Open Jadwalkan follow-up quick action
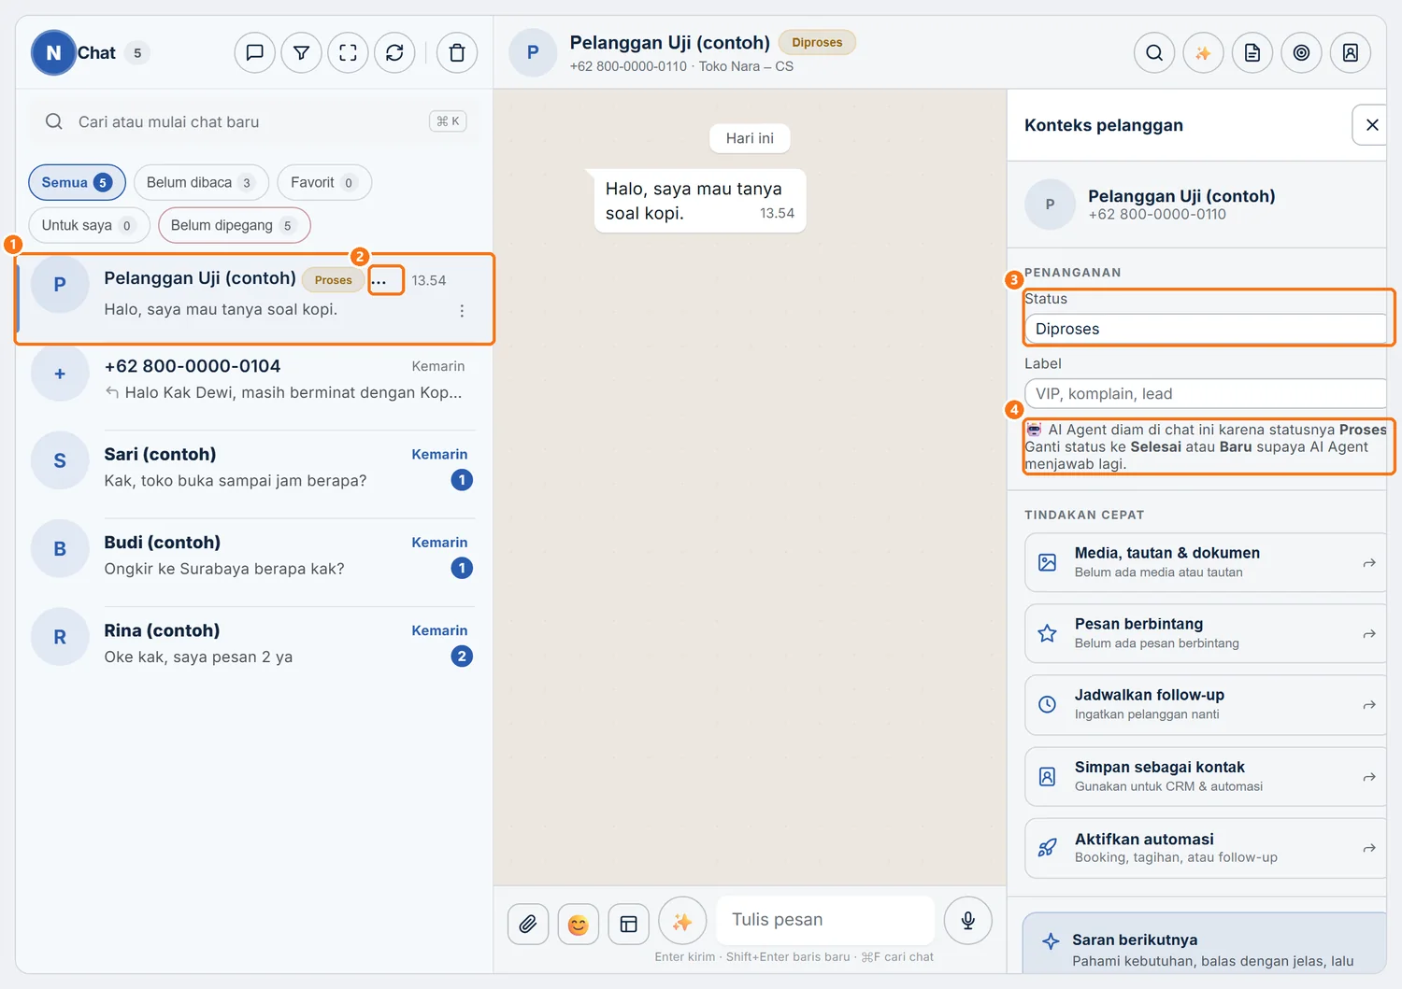This screenshot has width=1402, height=989. pos(1206,705)
